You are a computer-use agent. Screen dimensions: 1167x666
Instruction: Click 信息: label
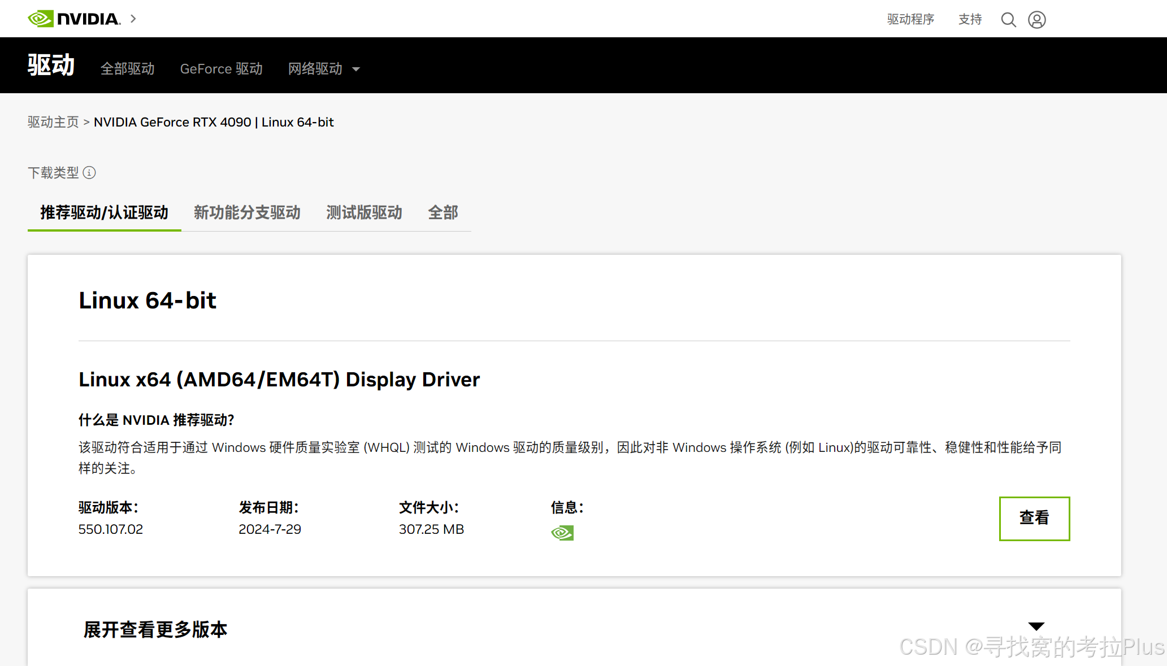pos(567,507)
